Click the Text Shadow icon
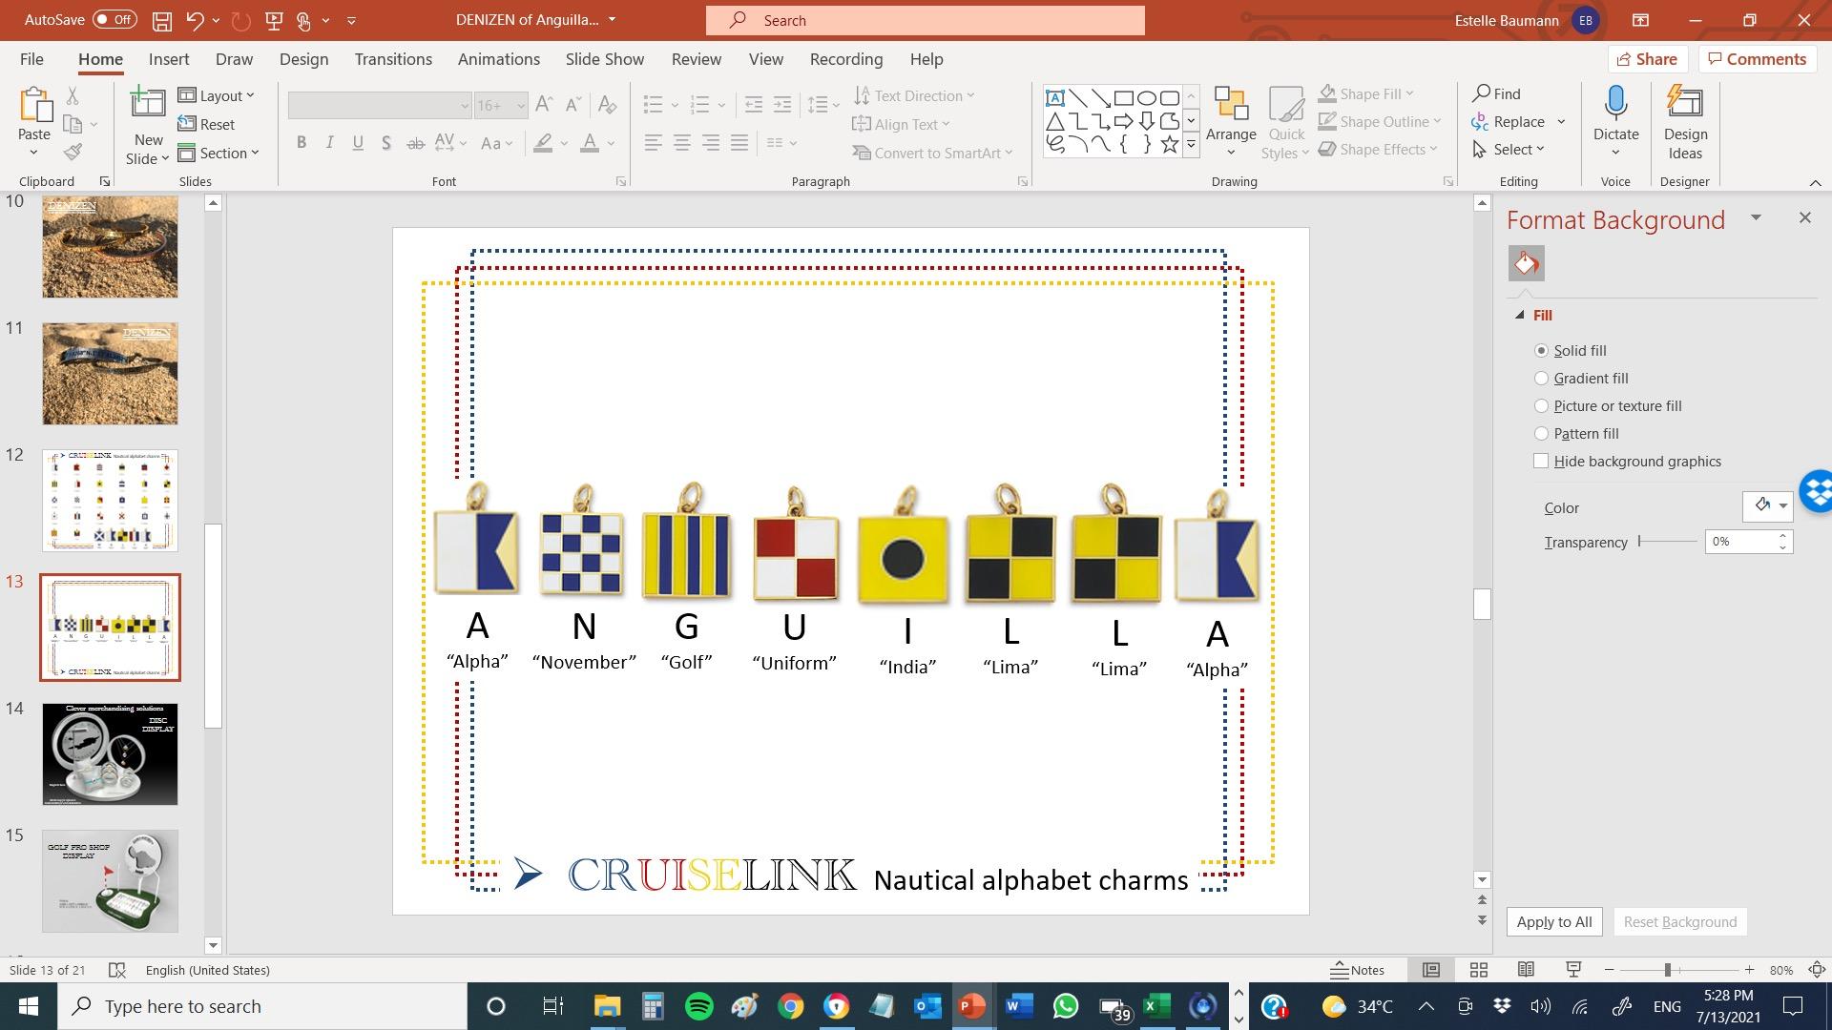Screen dimensions: 1832x1030 385,143
